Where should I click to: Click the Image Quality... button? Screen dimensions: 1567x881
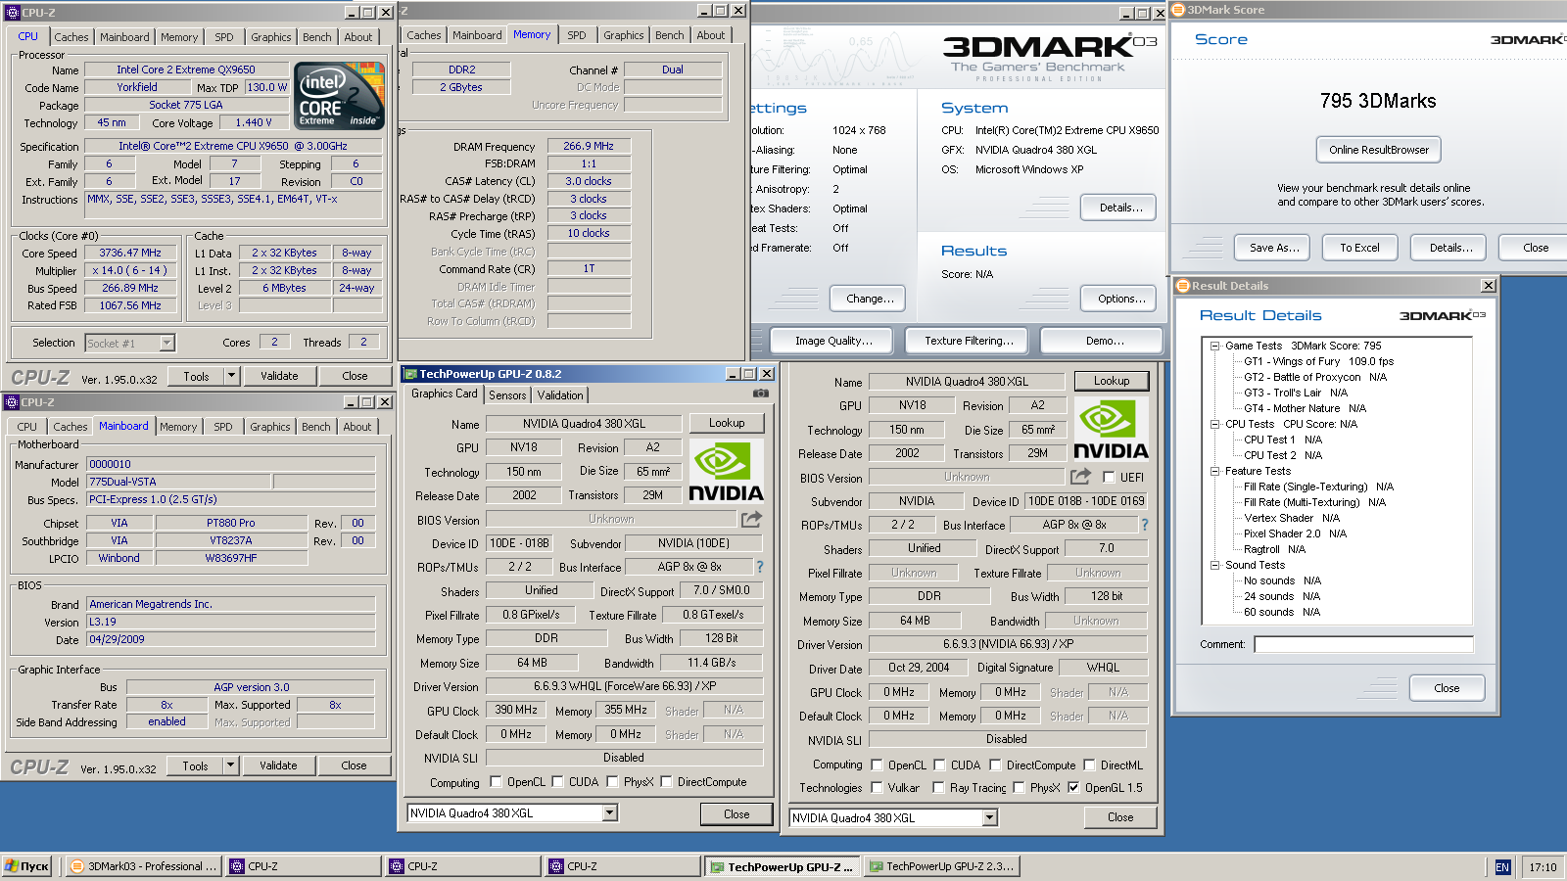[x=833, y=341]
